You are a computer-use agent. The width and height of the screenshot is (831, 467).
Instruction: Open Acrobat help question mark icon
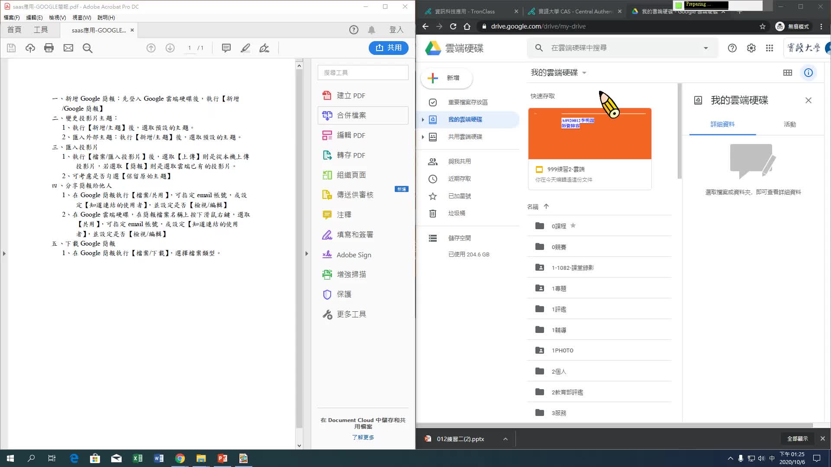(354, 30)
